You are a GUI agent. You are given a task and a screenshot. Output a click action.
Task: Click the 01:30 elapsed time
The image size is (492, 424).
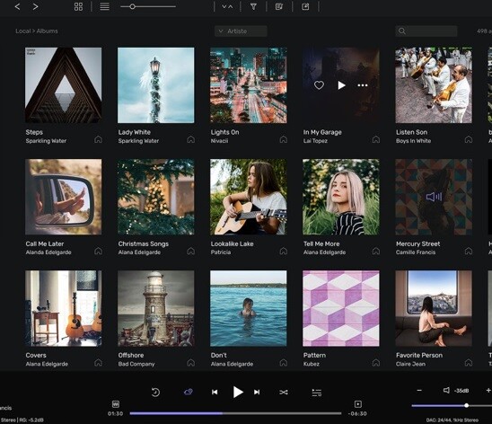pyautogui.click(x=116, y=413)
